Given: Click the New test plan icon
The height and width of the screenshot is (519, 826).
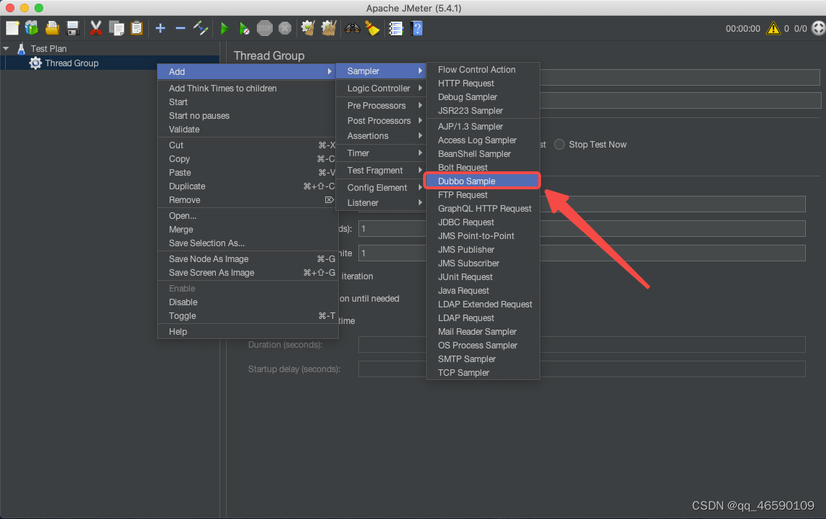Looking at the screenshot, I should (12, 28).
